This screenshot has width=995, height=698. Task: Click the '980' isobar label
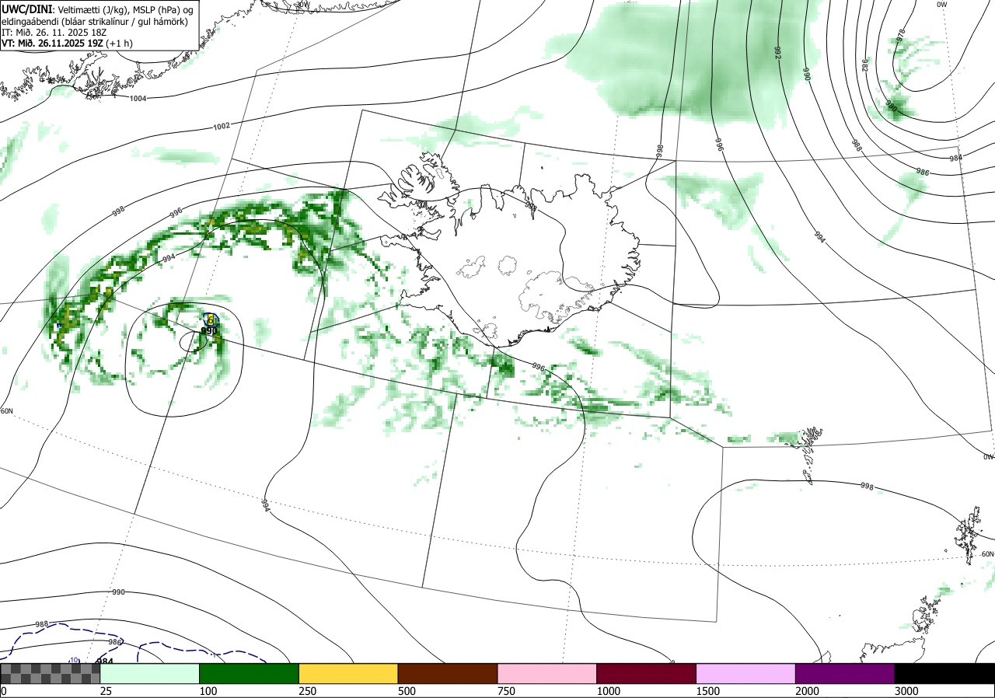pyautogui.click(x=892, y=107)
